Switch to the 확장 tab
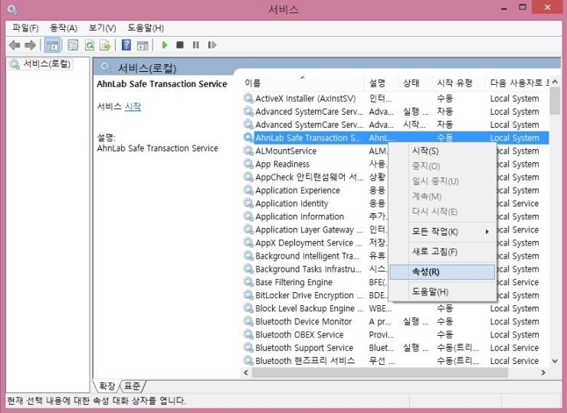The width and height of the screenshot is (567, 413). pyautogui.click(x=107, y=386)
